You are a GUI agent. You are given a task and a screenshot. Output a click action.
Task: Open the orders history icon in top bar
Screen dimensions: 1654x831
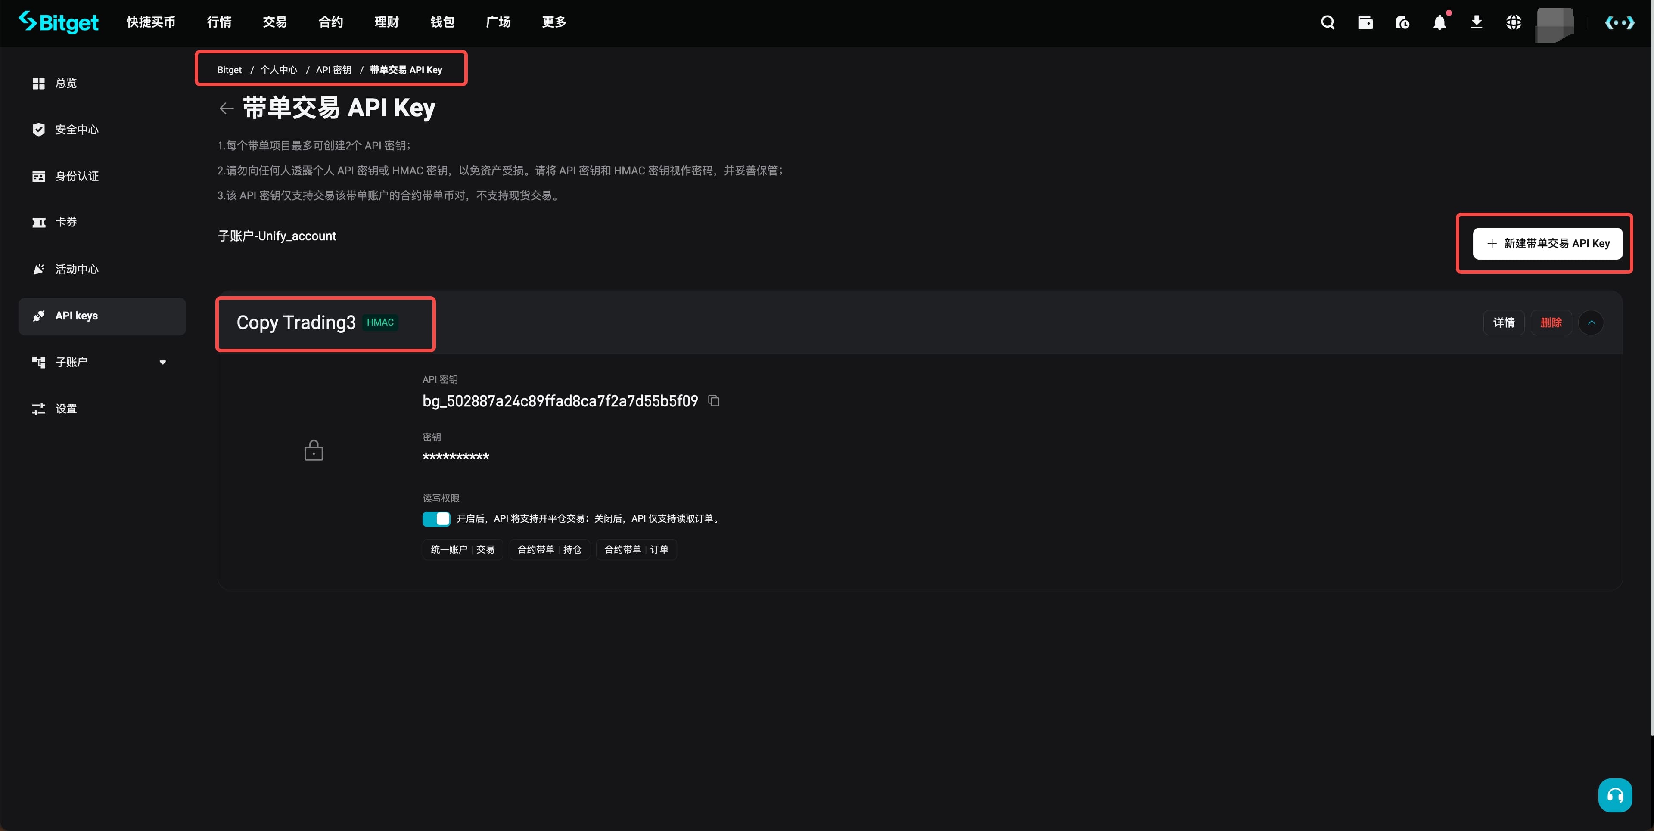tap(1402, 22)
